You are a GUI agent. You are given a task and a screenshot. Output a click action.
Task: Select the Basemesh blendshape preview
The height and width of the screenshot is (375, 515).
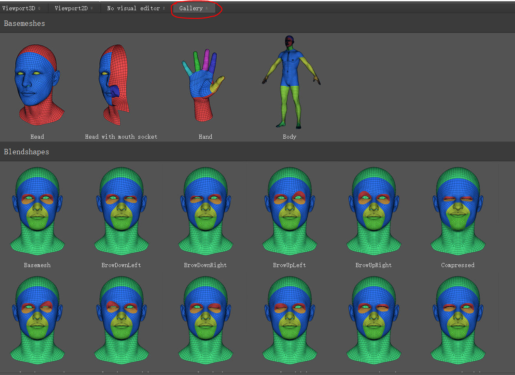coord(37,211)
